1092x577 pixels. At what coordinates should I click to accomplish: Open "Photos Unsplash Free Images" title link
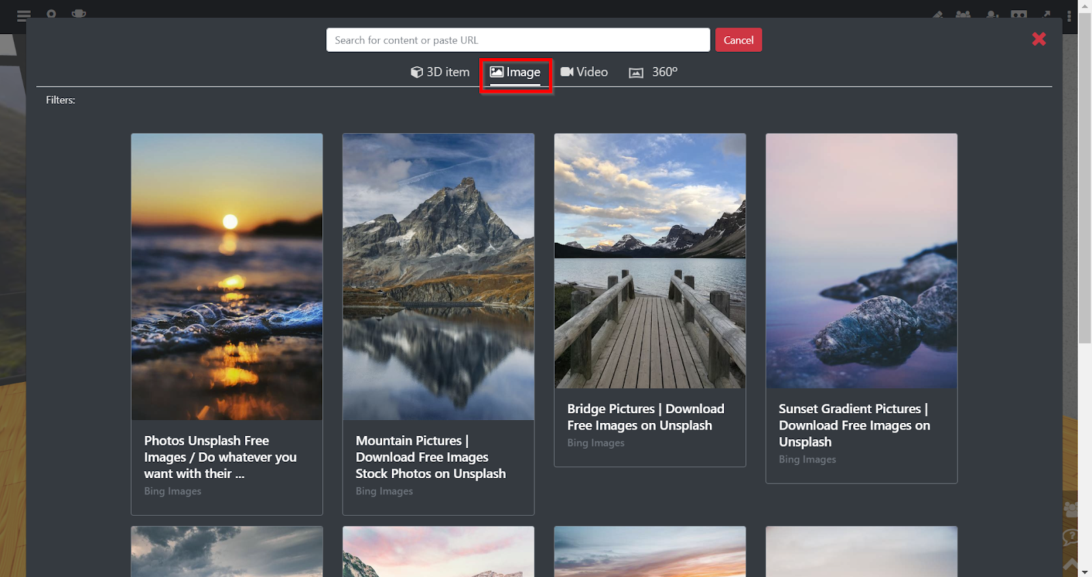pos(220,457)
